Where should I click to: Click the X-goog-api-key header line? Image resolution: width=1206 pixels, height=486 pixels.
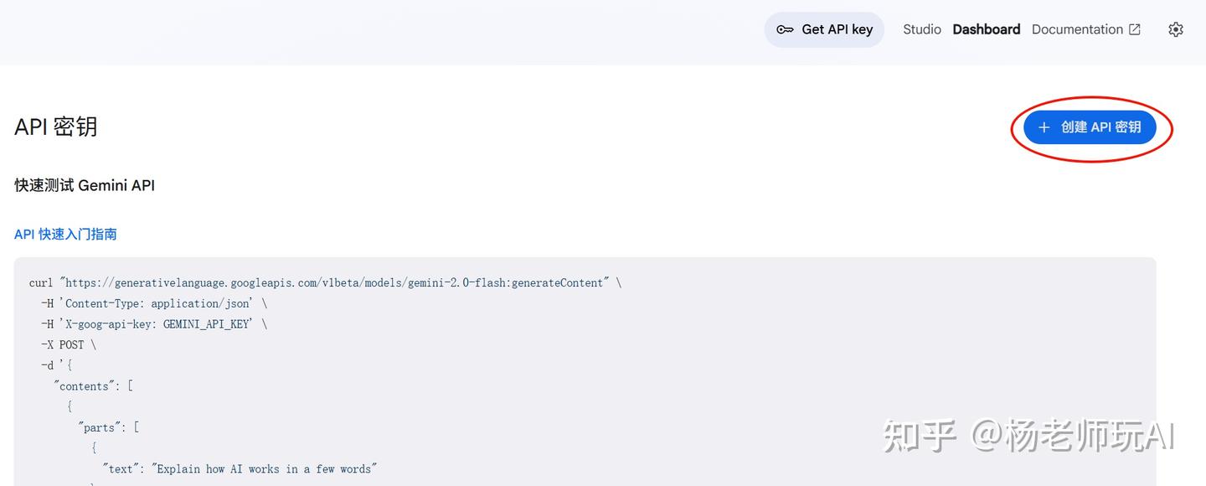pyautogui.click(x=154, y=324)
